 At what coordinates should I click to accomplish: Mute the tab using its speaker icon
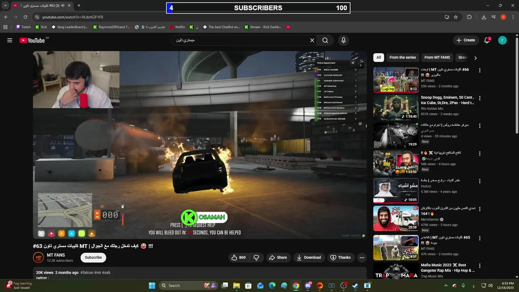point(63,6)
